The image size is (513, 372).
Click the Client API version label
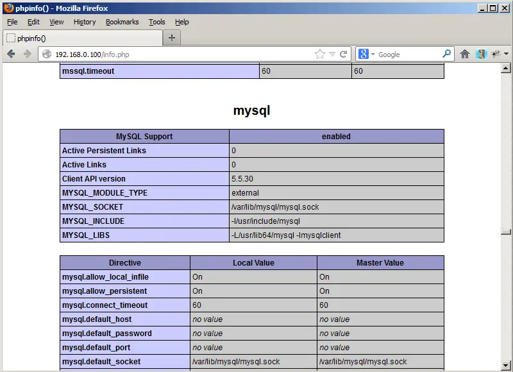click(x=94, y=179)
